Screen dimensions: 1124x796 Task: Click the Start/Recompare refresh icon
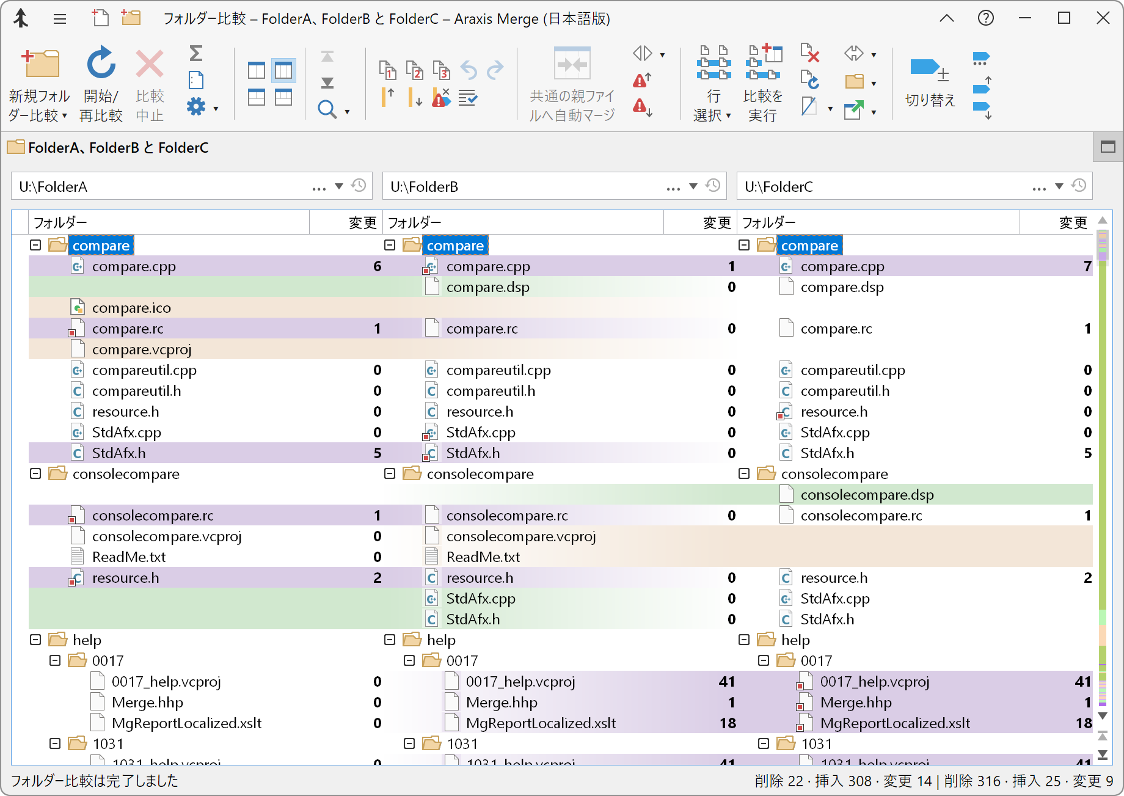coord(101,64)
